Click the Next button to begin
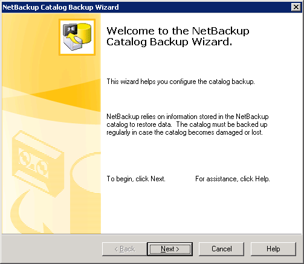Viewport: 304px width, 264px height. tap(170, 249)
